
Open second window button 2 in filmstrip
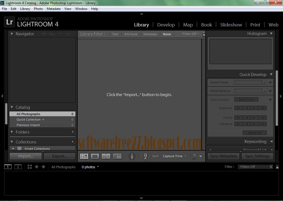[18, 167]
